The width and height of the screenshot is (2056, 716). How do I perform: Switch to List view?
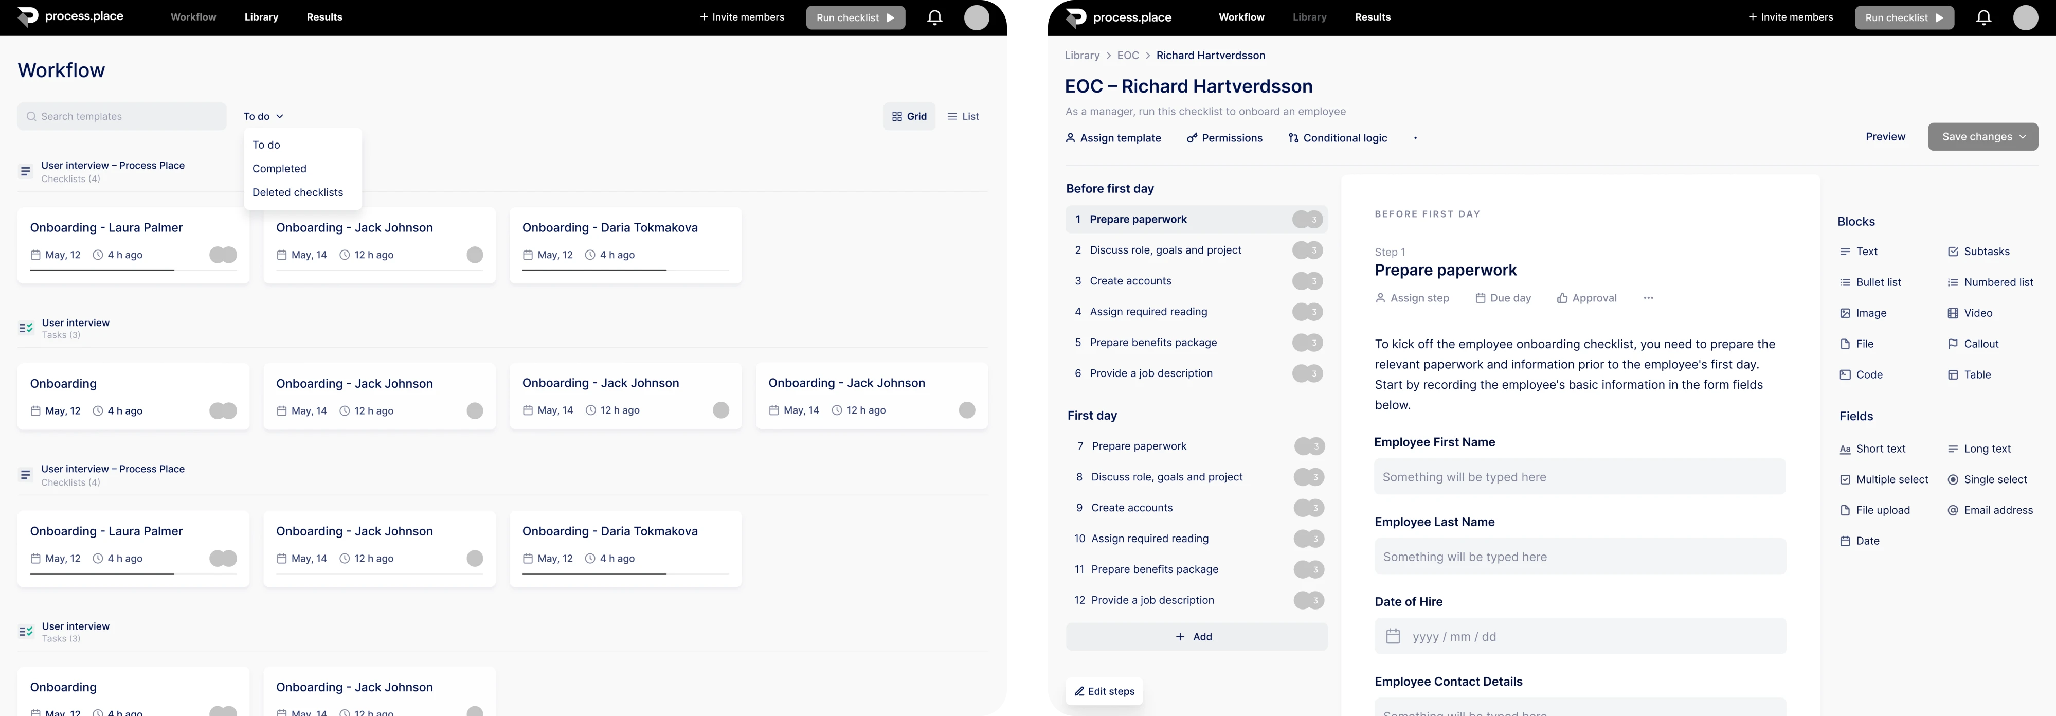coord(963,117)
